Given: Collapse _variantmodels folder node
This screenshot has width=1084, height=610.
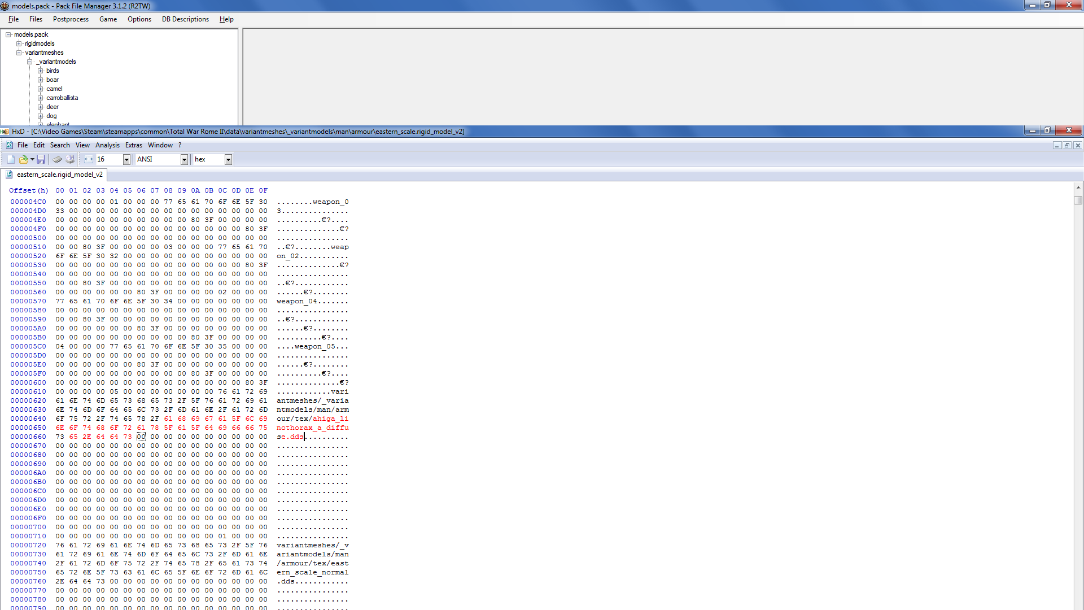Looking at the screenshot, I should pyautogui.click(x=29, y=62).
